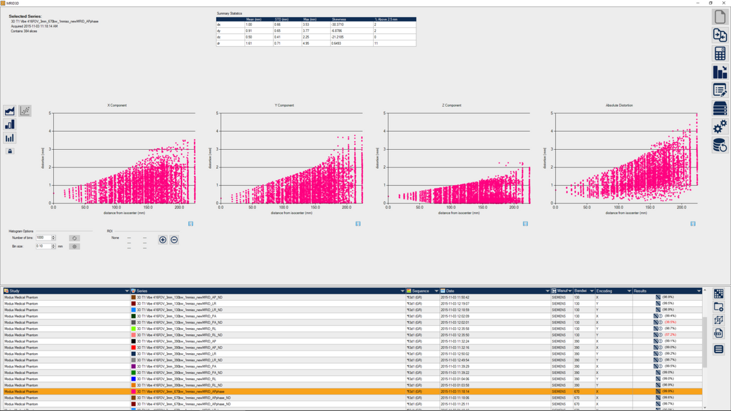Toggle the axis lock button

9,151
